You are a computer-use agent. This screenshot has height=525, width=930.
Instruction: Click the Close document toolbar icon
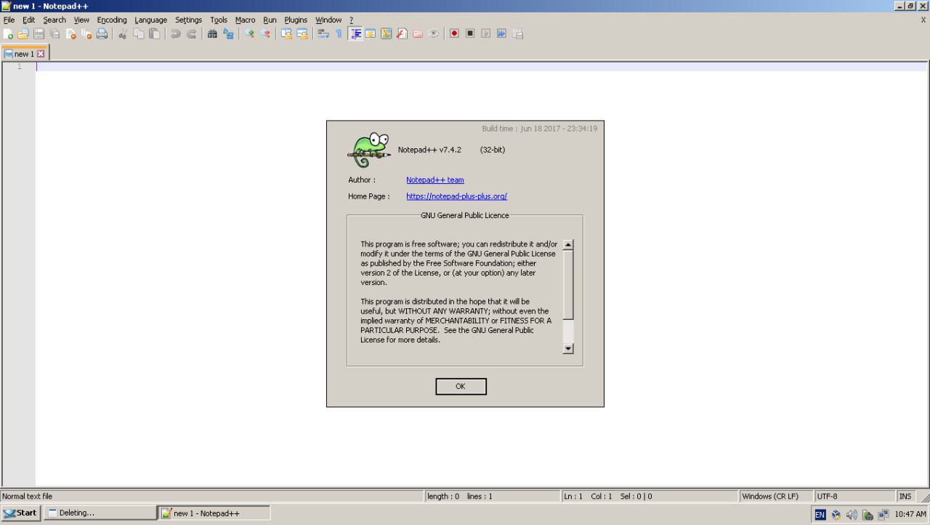point(70,33)
